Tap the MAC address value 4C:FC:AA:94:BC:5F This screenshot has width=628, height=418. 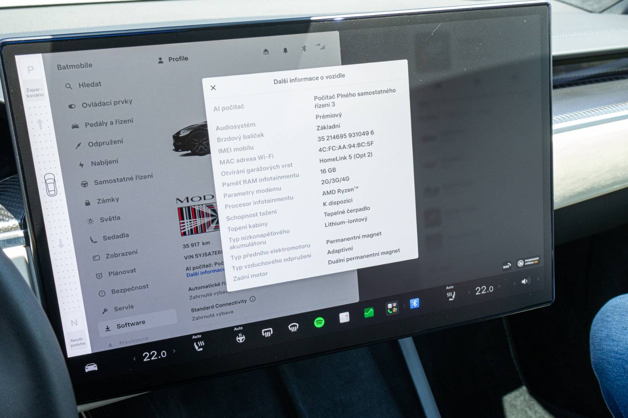346,146
